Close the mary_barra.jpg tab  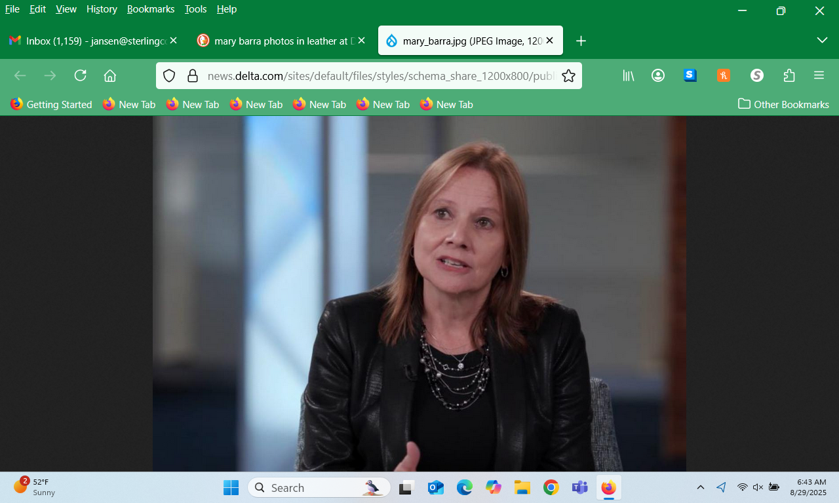(x=549, y=41)
